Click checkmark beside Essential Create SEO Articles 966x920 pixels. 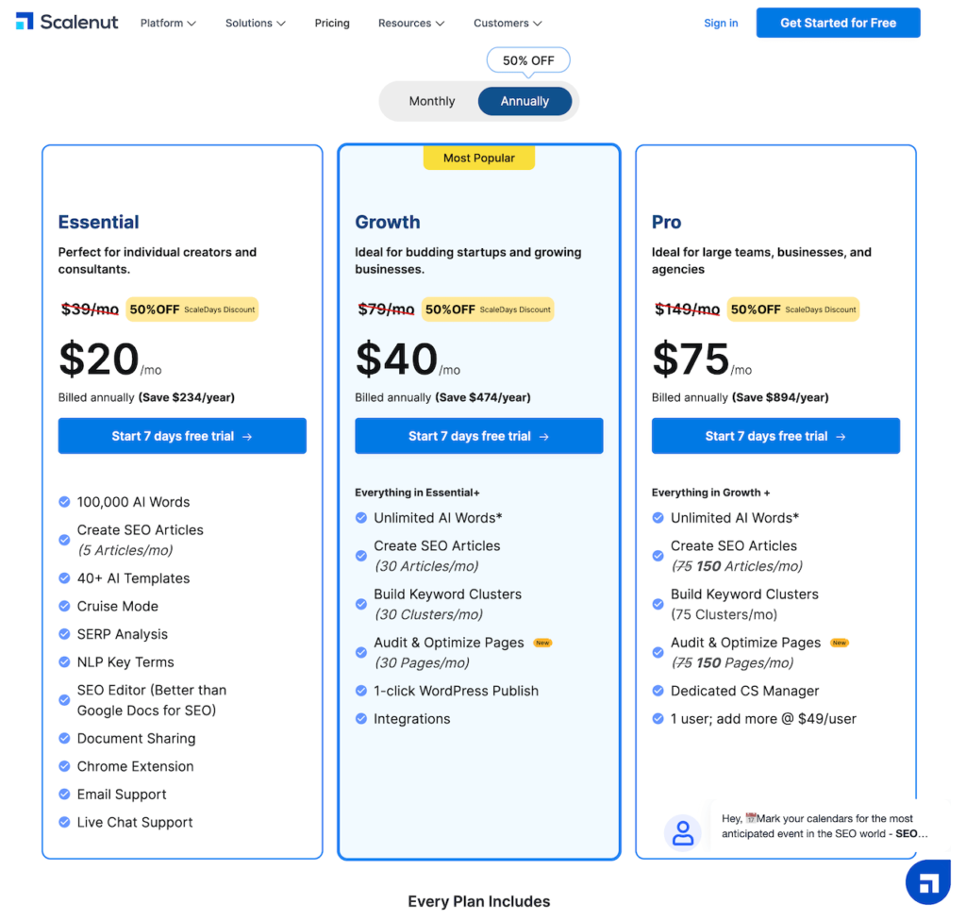pos(64,540)
